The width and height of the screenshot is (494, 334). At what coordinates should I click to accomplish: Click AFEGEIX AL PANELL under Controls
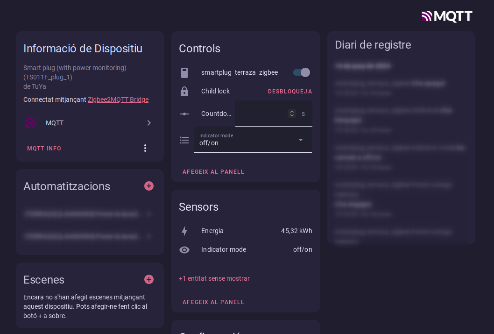[x=213, y=172]
